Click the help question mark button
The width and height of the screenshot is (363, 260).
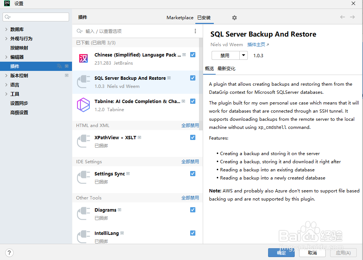9,253
